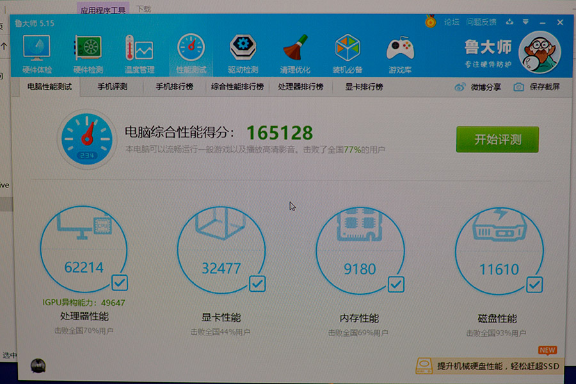Screen dimensions: 576x384
Task: Uncheck the 磁盘性能 test checkbox
Action: click(x=534, y=285)
